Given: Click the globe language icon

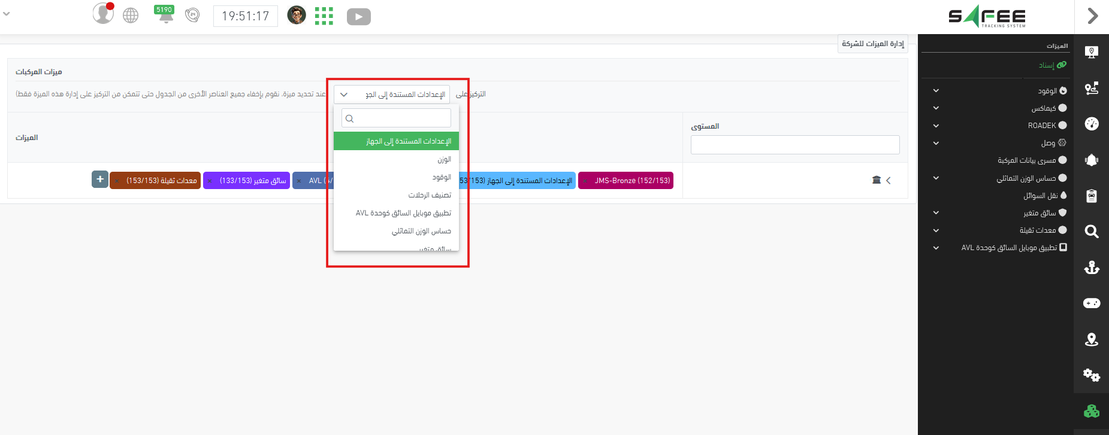Looking at the screenshot, I should (x=131, y=16).
